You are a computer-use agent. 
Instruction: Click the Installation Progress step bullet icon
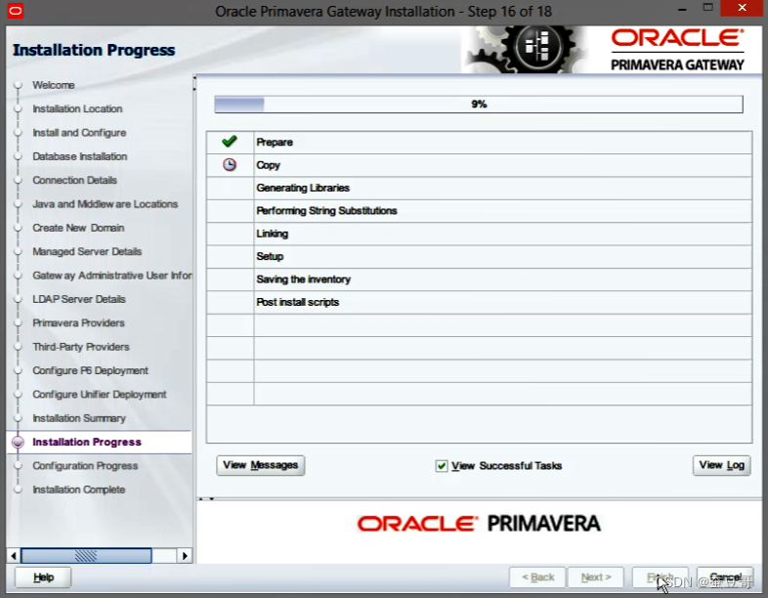pyautogui.click(x=18, y=443)
